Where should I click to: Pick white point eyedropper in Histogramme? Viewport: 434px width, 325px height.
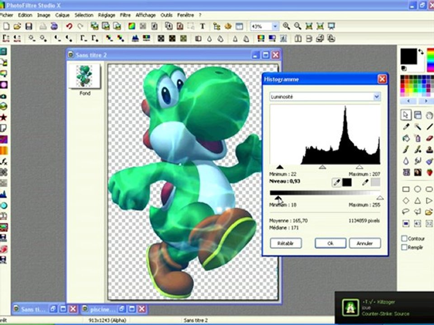pos(365,182)
